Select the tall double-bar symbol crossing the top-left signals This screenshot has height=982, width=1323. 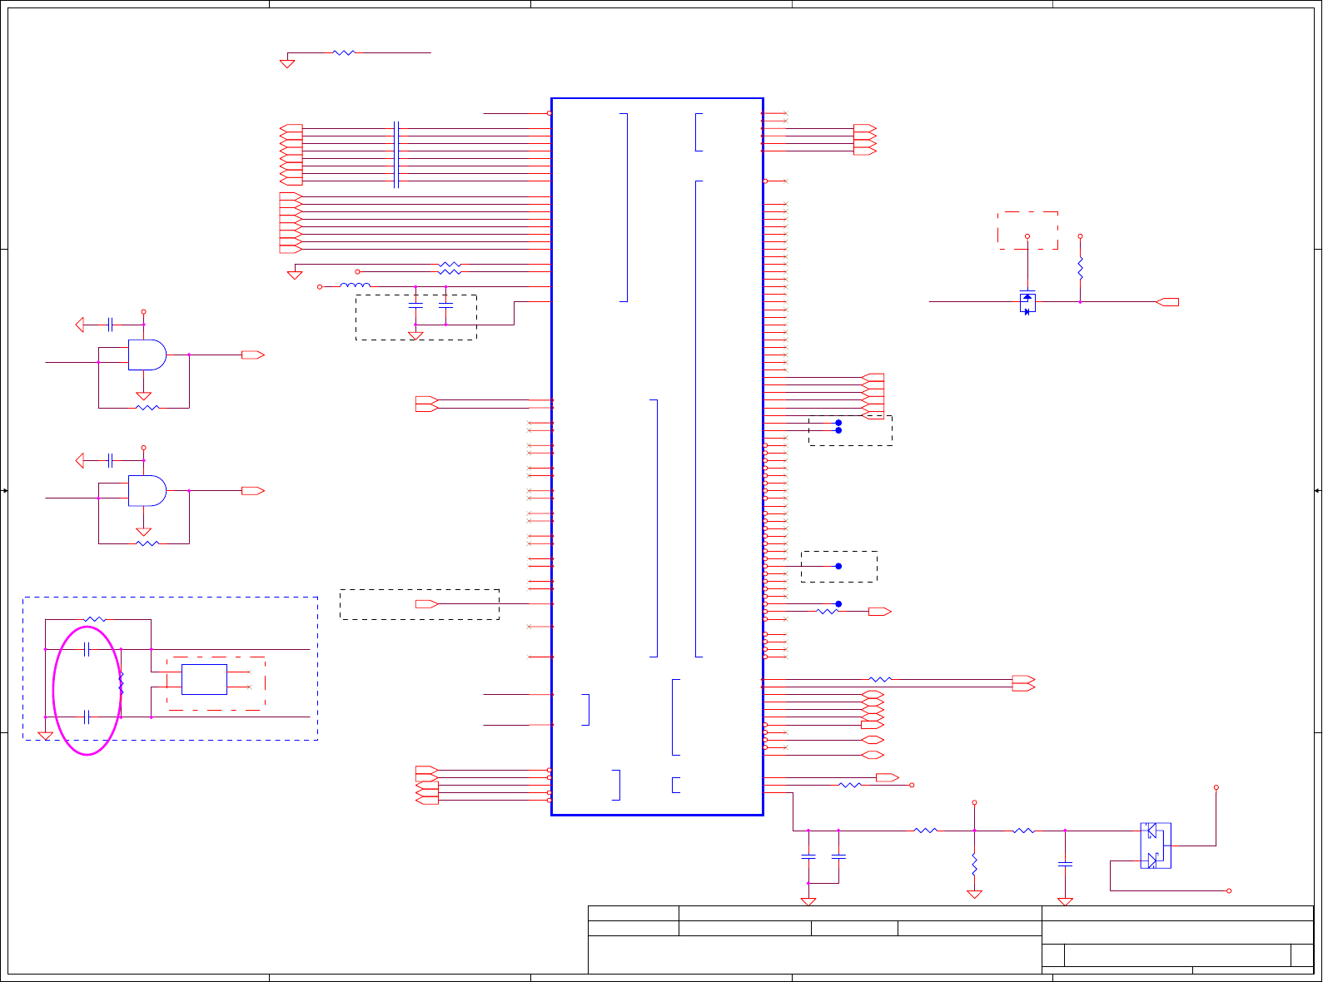[x=396, y=155]
